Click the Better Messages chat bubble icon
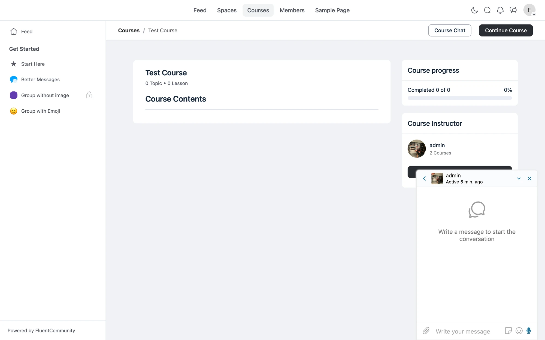 (14, 79)
